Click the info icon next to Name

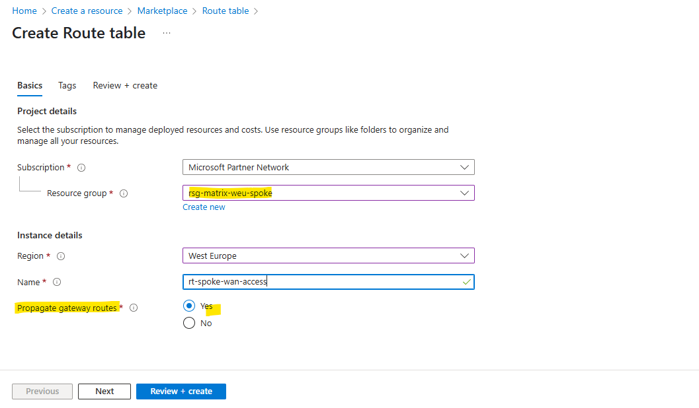pyautogui.click(x=57, y=282)
